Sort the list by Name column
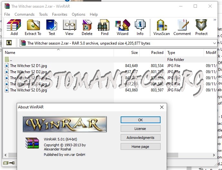This screenshot has width=222, height=170. pyautogui.click(x=58, y=53)
